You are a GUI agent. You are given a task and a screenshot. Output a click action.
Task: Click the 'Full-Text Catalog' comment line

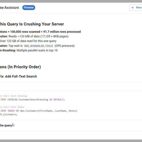13,96
